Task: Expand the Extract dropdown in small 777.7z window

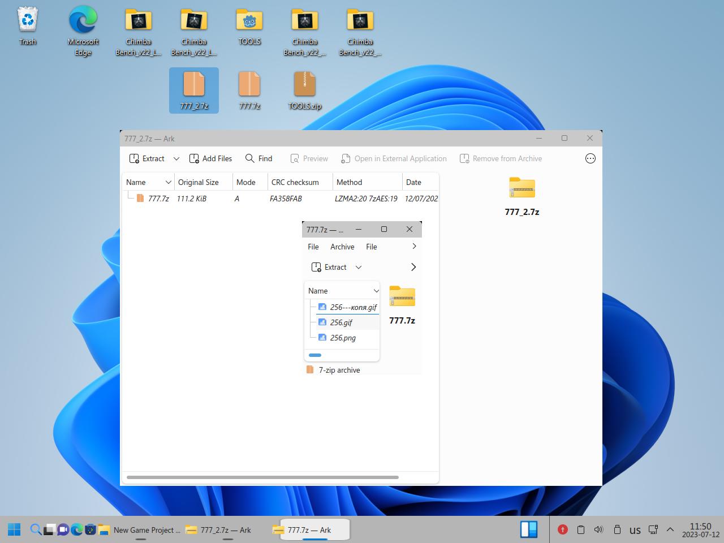Action: coord(359,267)
